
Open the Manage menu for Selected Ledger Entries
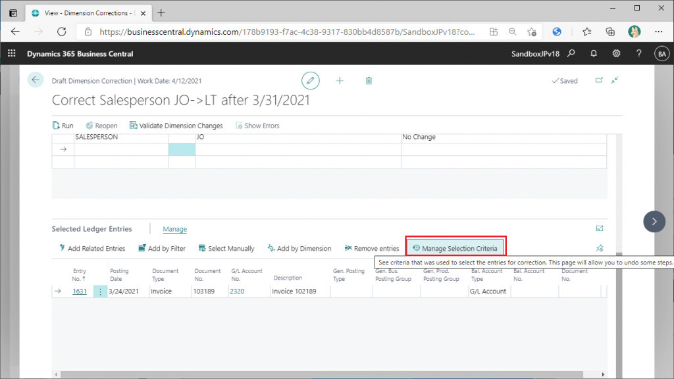[x=175, y=229]
